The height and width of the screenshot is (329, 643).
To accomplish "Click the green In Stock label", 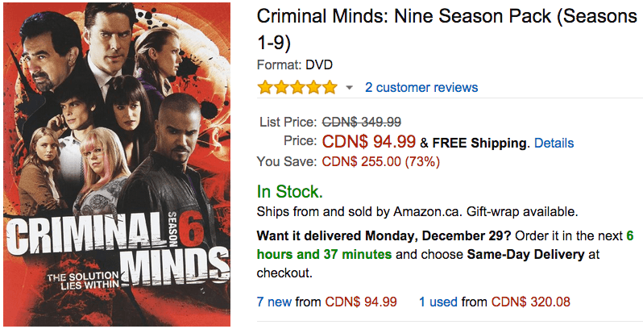I will pos(290,192).
